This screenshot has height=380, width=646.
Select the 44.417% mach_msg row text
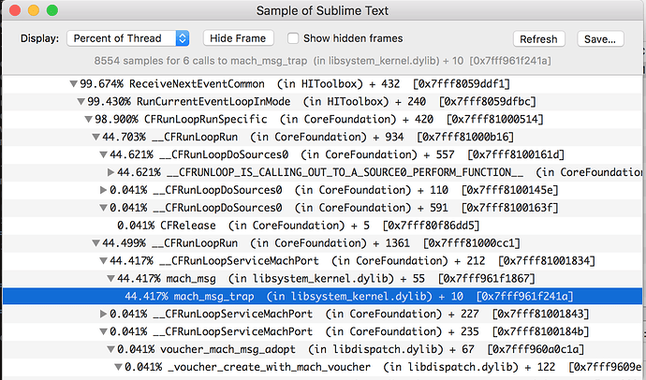click(326, 279)
